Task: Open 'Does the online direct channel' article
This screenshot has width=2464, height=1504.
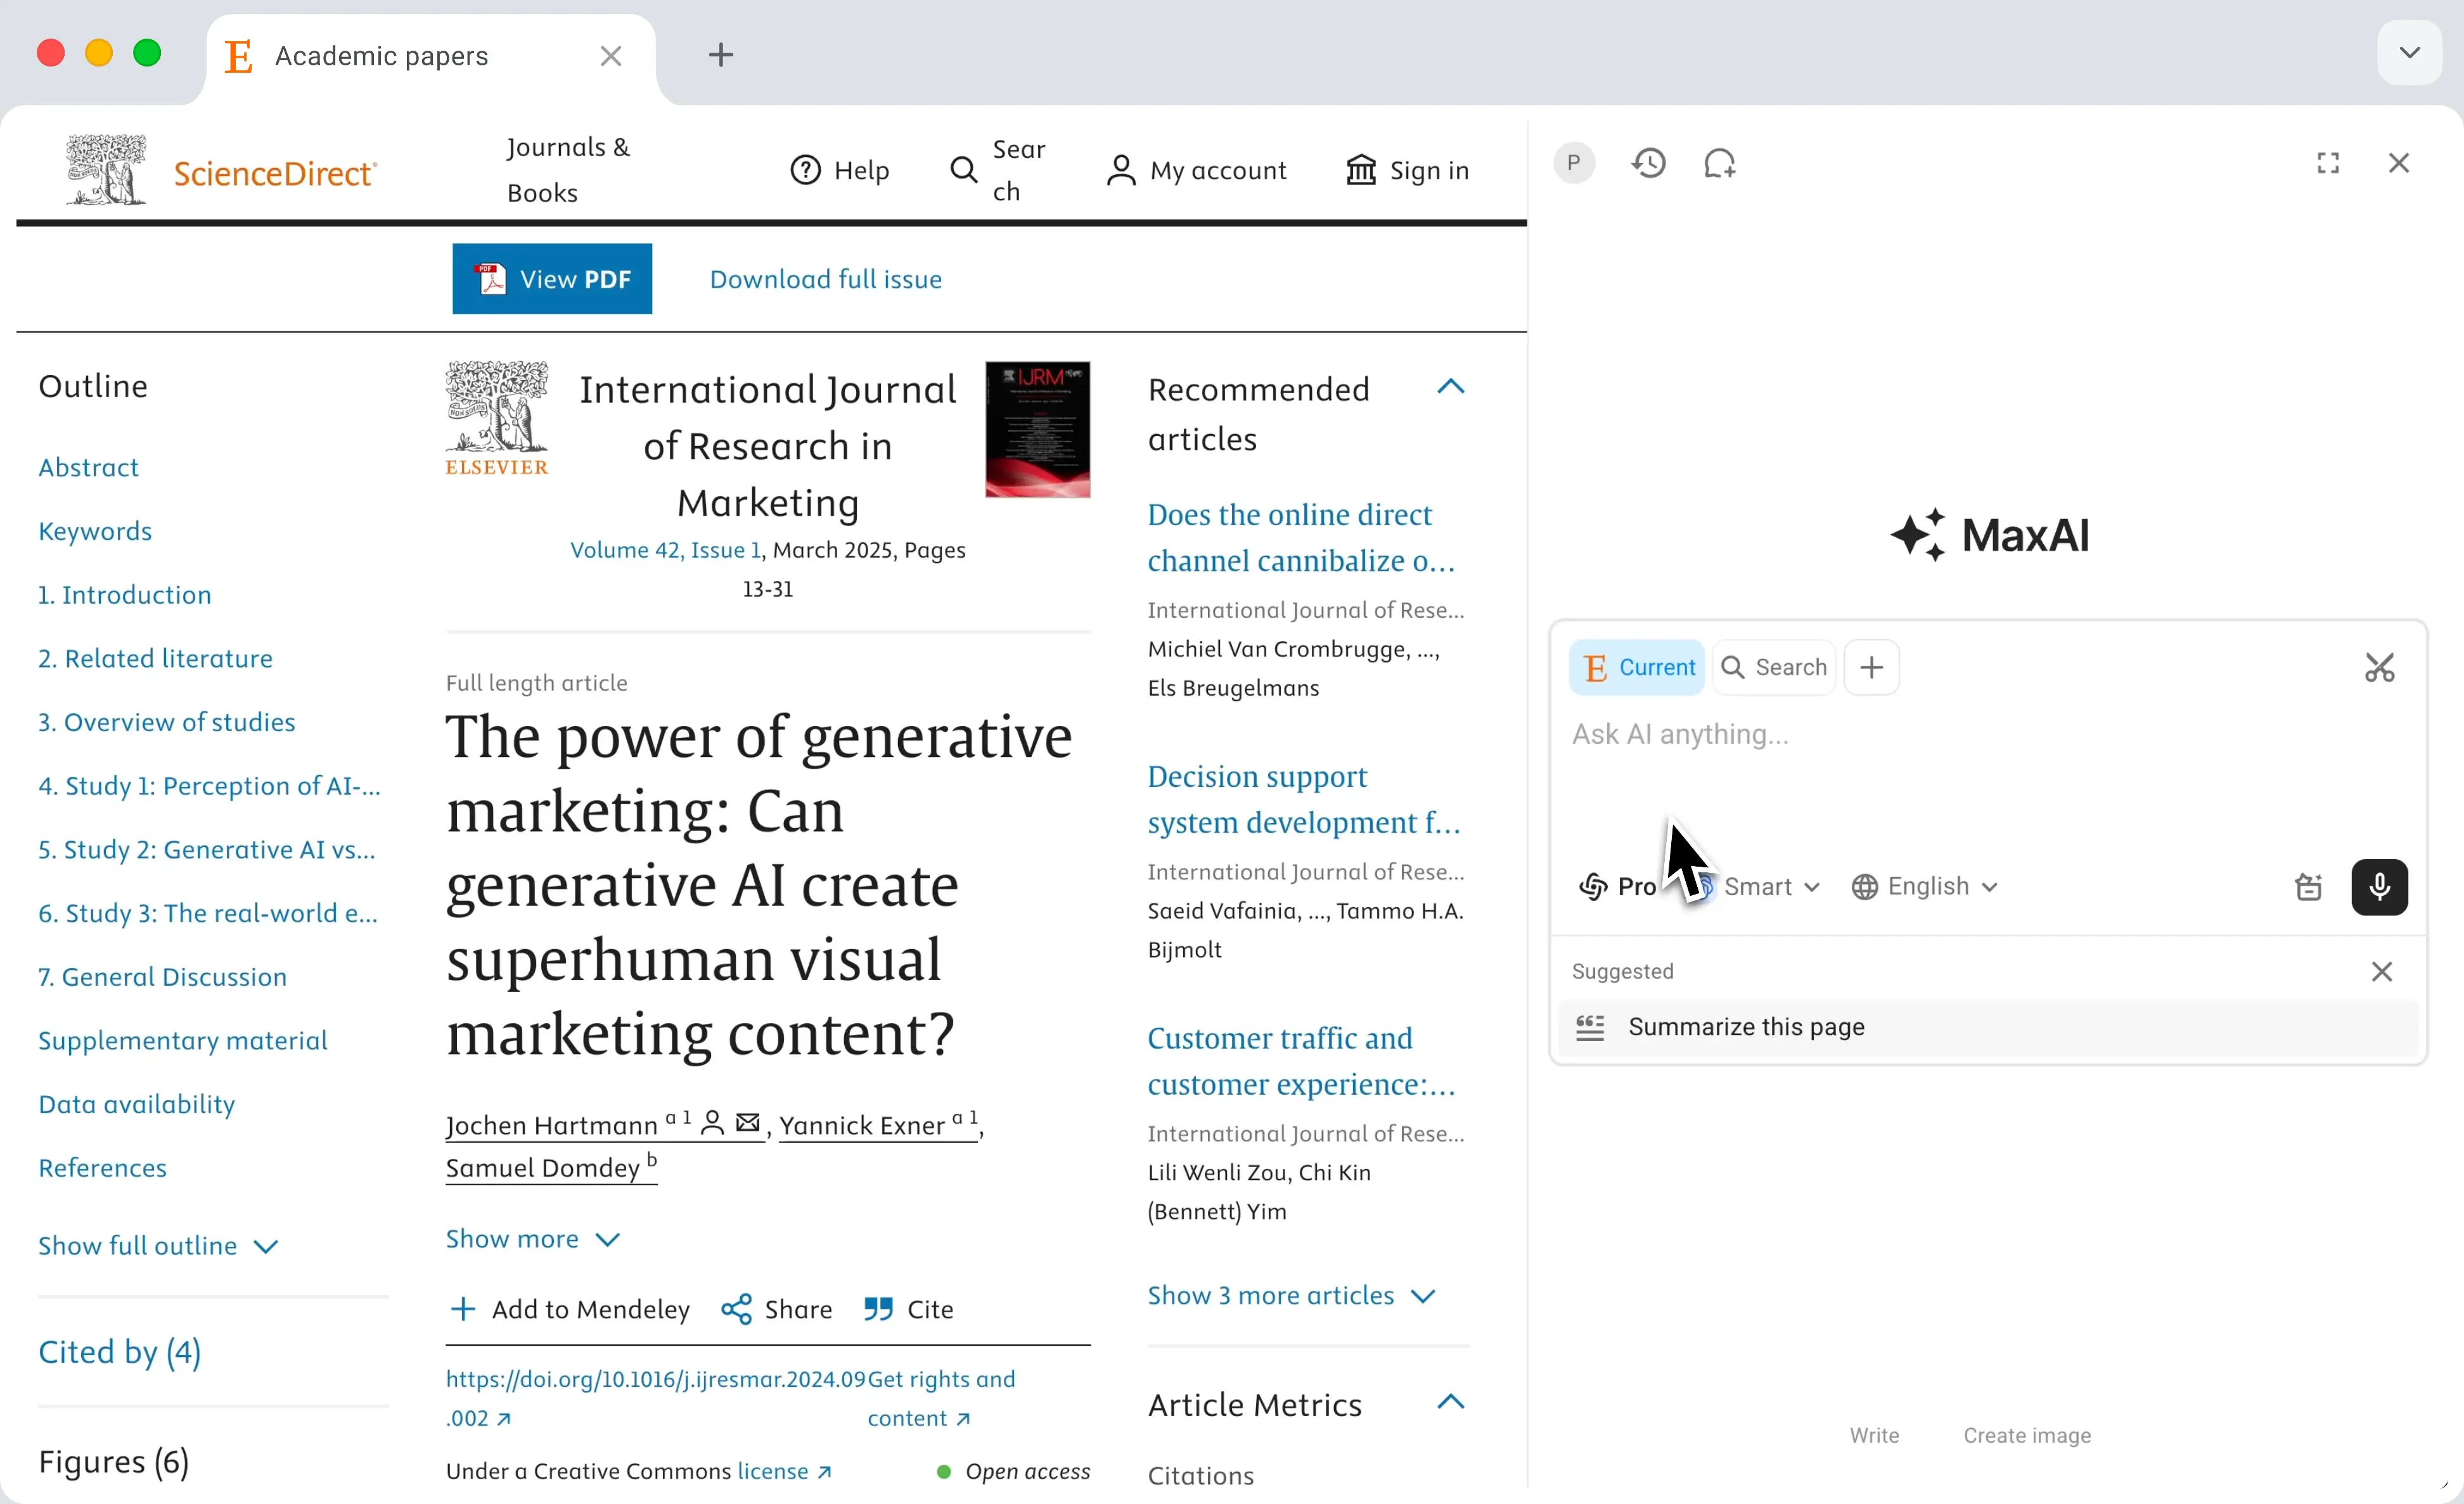Action: (1300, 538)
